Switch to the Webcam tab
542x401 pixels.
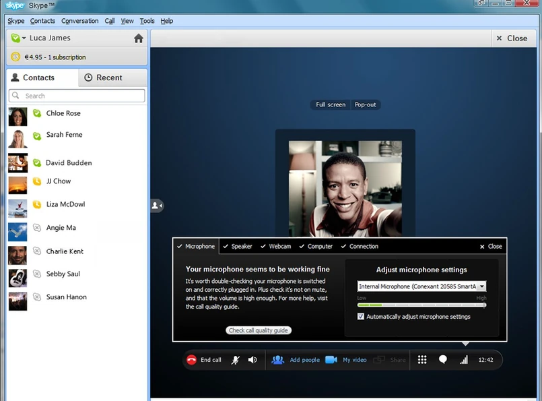[x=276, y=247]
